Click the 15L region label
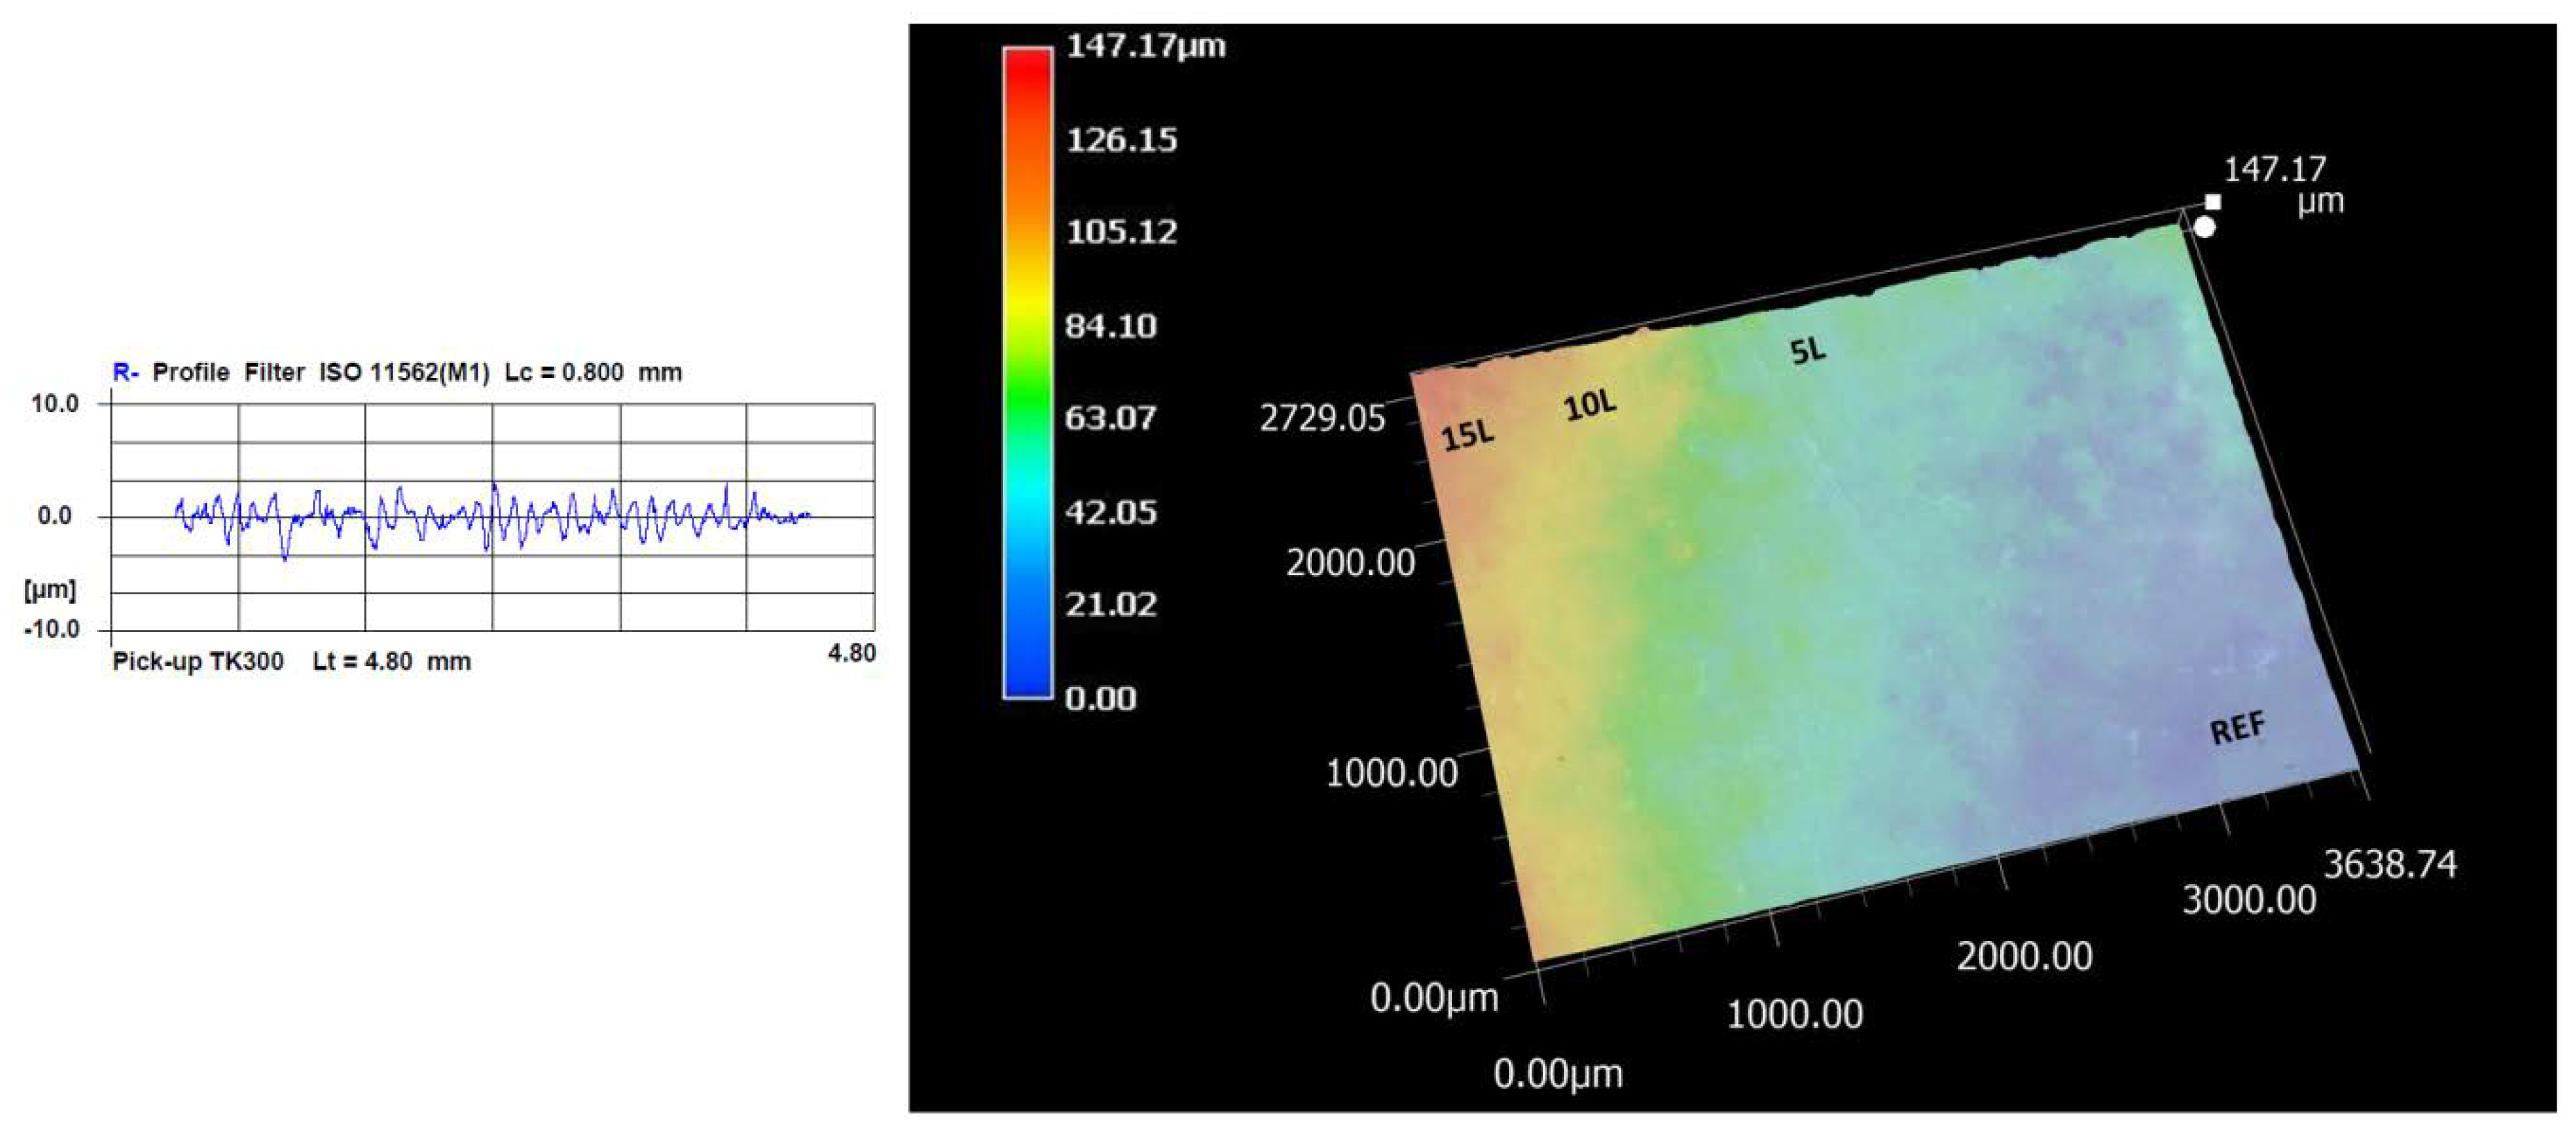The image size is (2576, 1131). 1468,435
